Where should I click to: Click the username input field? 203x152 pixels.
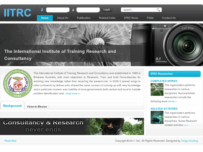pos(58,10)
